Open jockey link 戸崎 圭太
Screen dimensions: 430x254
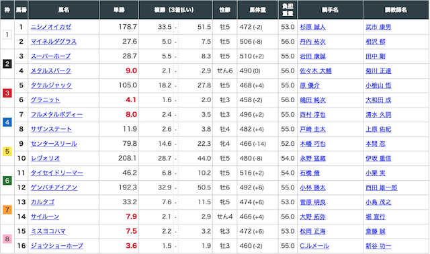[312, 129]
